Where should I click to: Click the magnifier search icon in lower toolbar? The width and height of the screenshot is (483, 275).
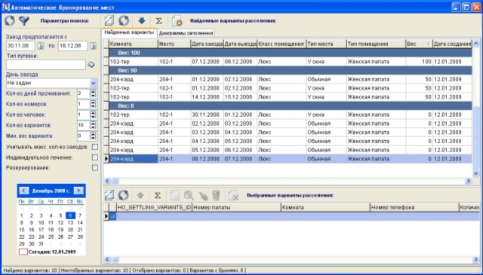tap(189, 195)
